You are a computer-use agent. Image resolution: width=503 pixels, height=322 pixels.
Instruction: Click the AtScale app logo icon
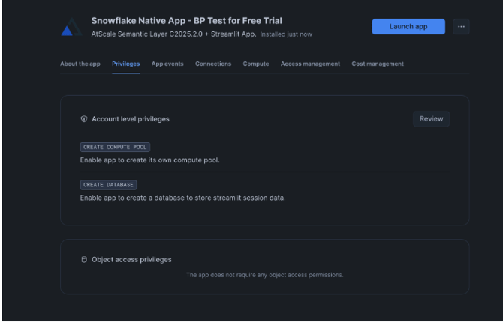tap(72, 27)
